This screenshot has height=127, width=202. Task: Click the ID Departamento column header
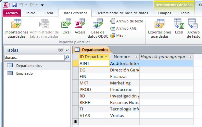click(92, 57)
